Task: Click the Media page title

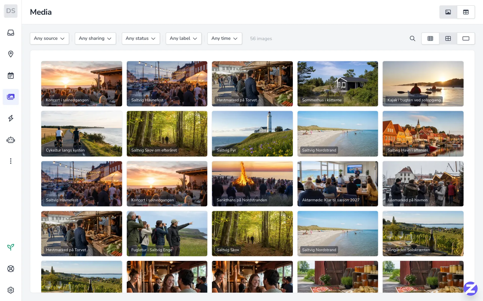Action: tap(41, 12)
